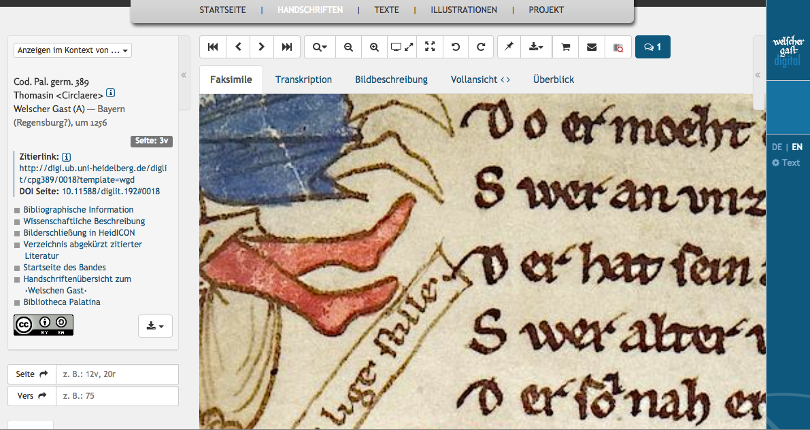Switch language to EN
The image size is (810, 430).
797,147
